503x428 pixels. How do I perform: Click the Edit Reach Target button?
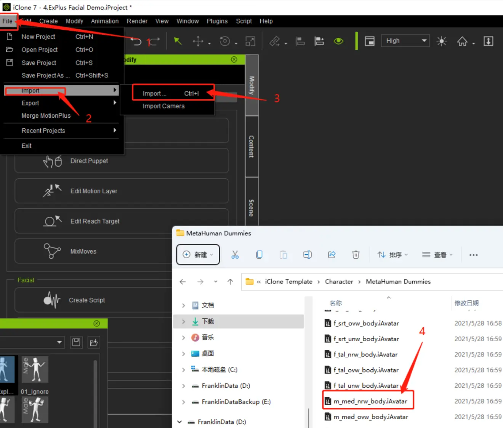(x=122, y=221)
